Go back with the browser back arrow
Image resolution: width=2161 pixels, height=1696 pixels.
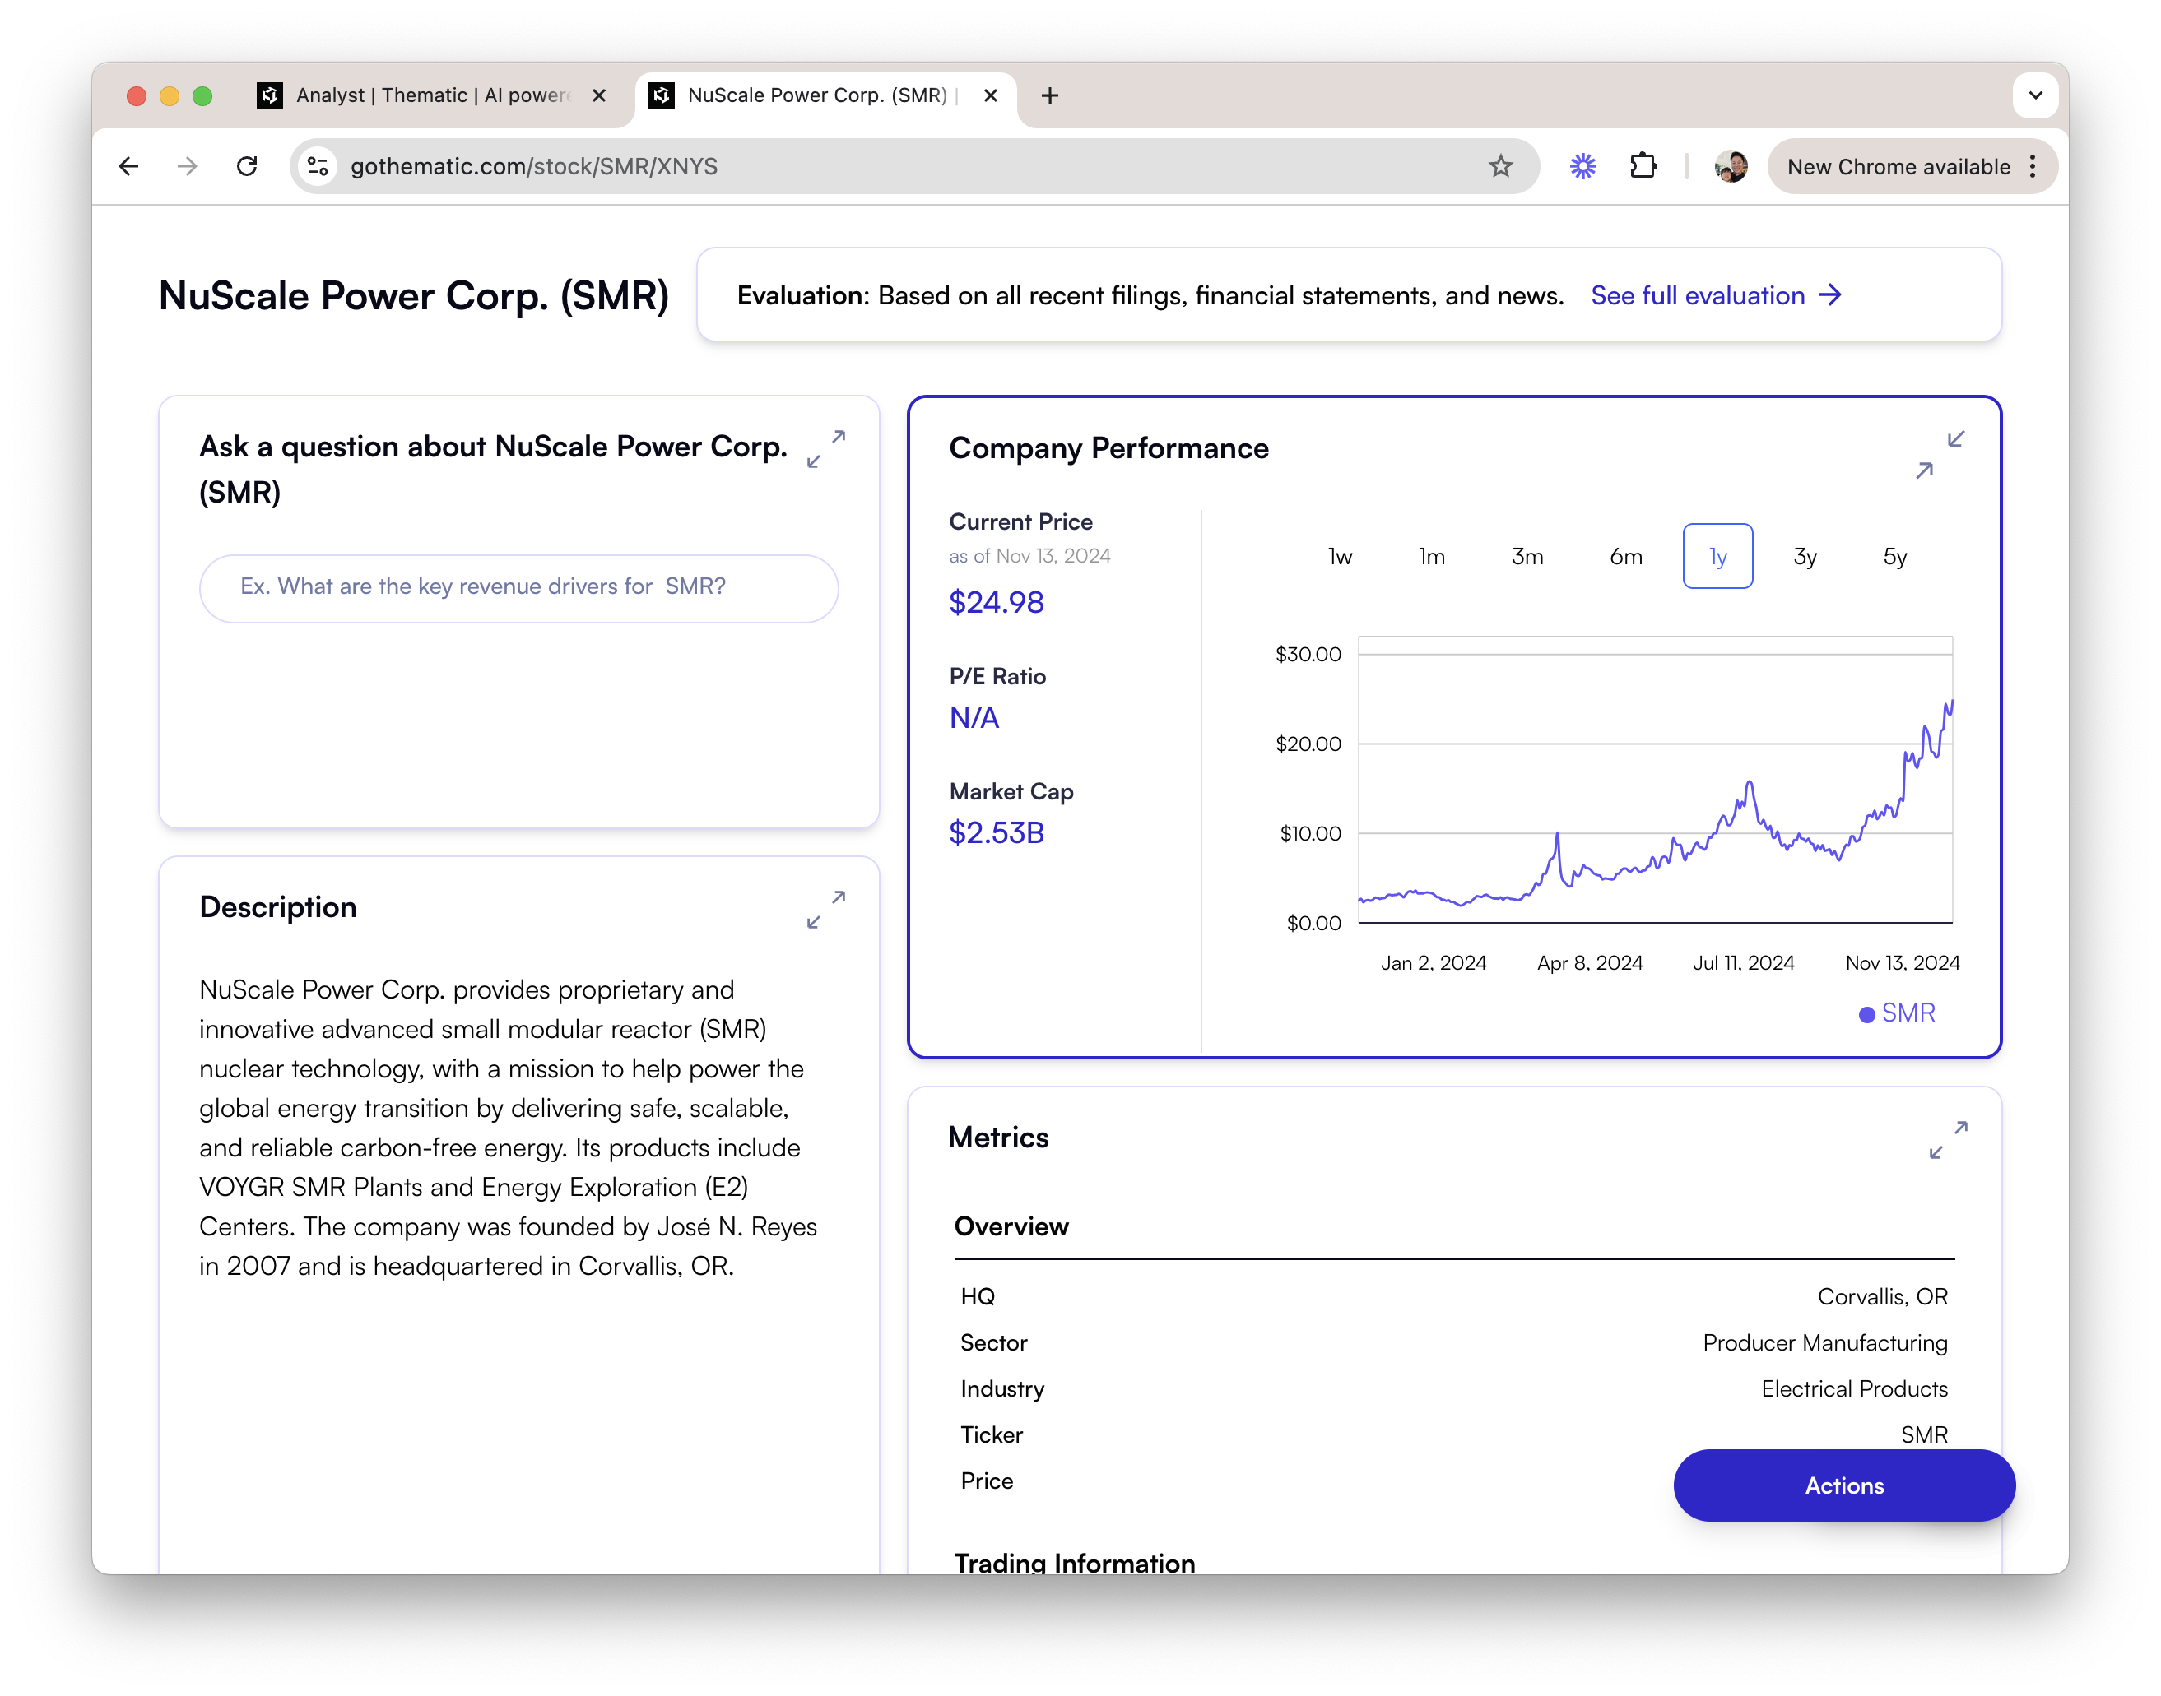pos(128,166)
